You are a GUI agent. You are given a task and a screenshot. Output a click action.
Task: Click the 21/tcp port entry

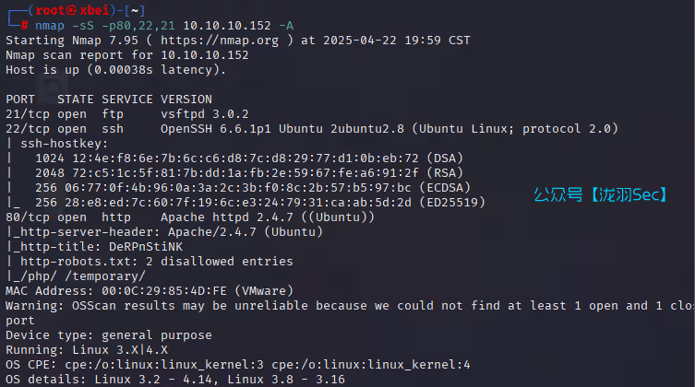click(27, 113)
